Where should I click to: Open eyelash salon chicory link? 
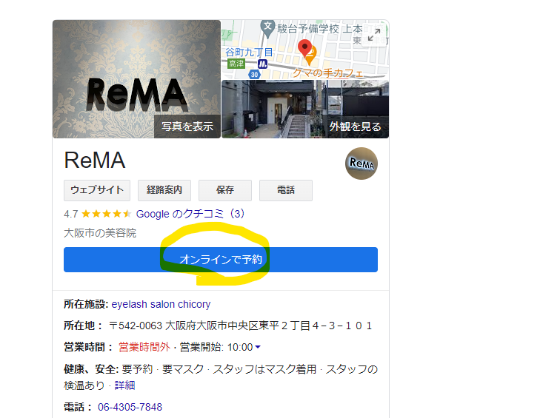tap(161, 304)
